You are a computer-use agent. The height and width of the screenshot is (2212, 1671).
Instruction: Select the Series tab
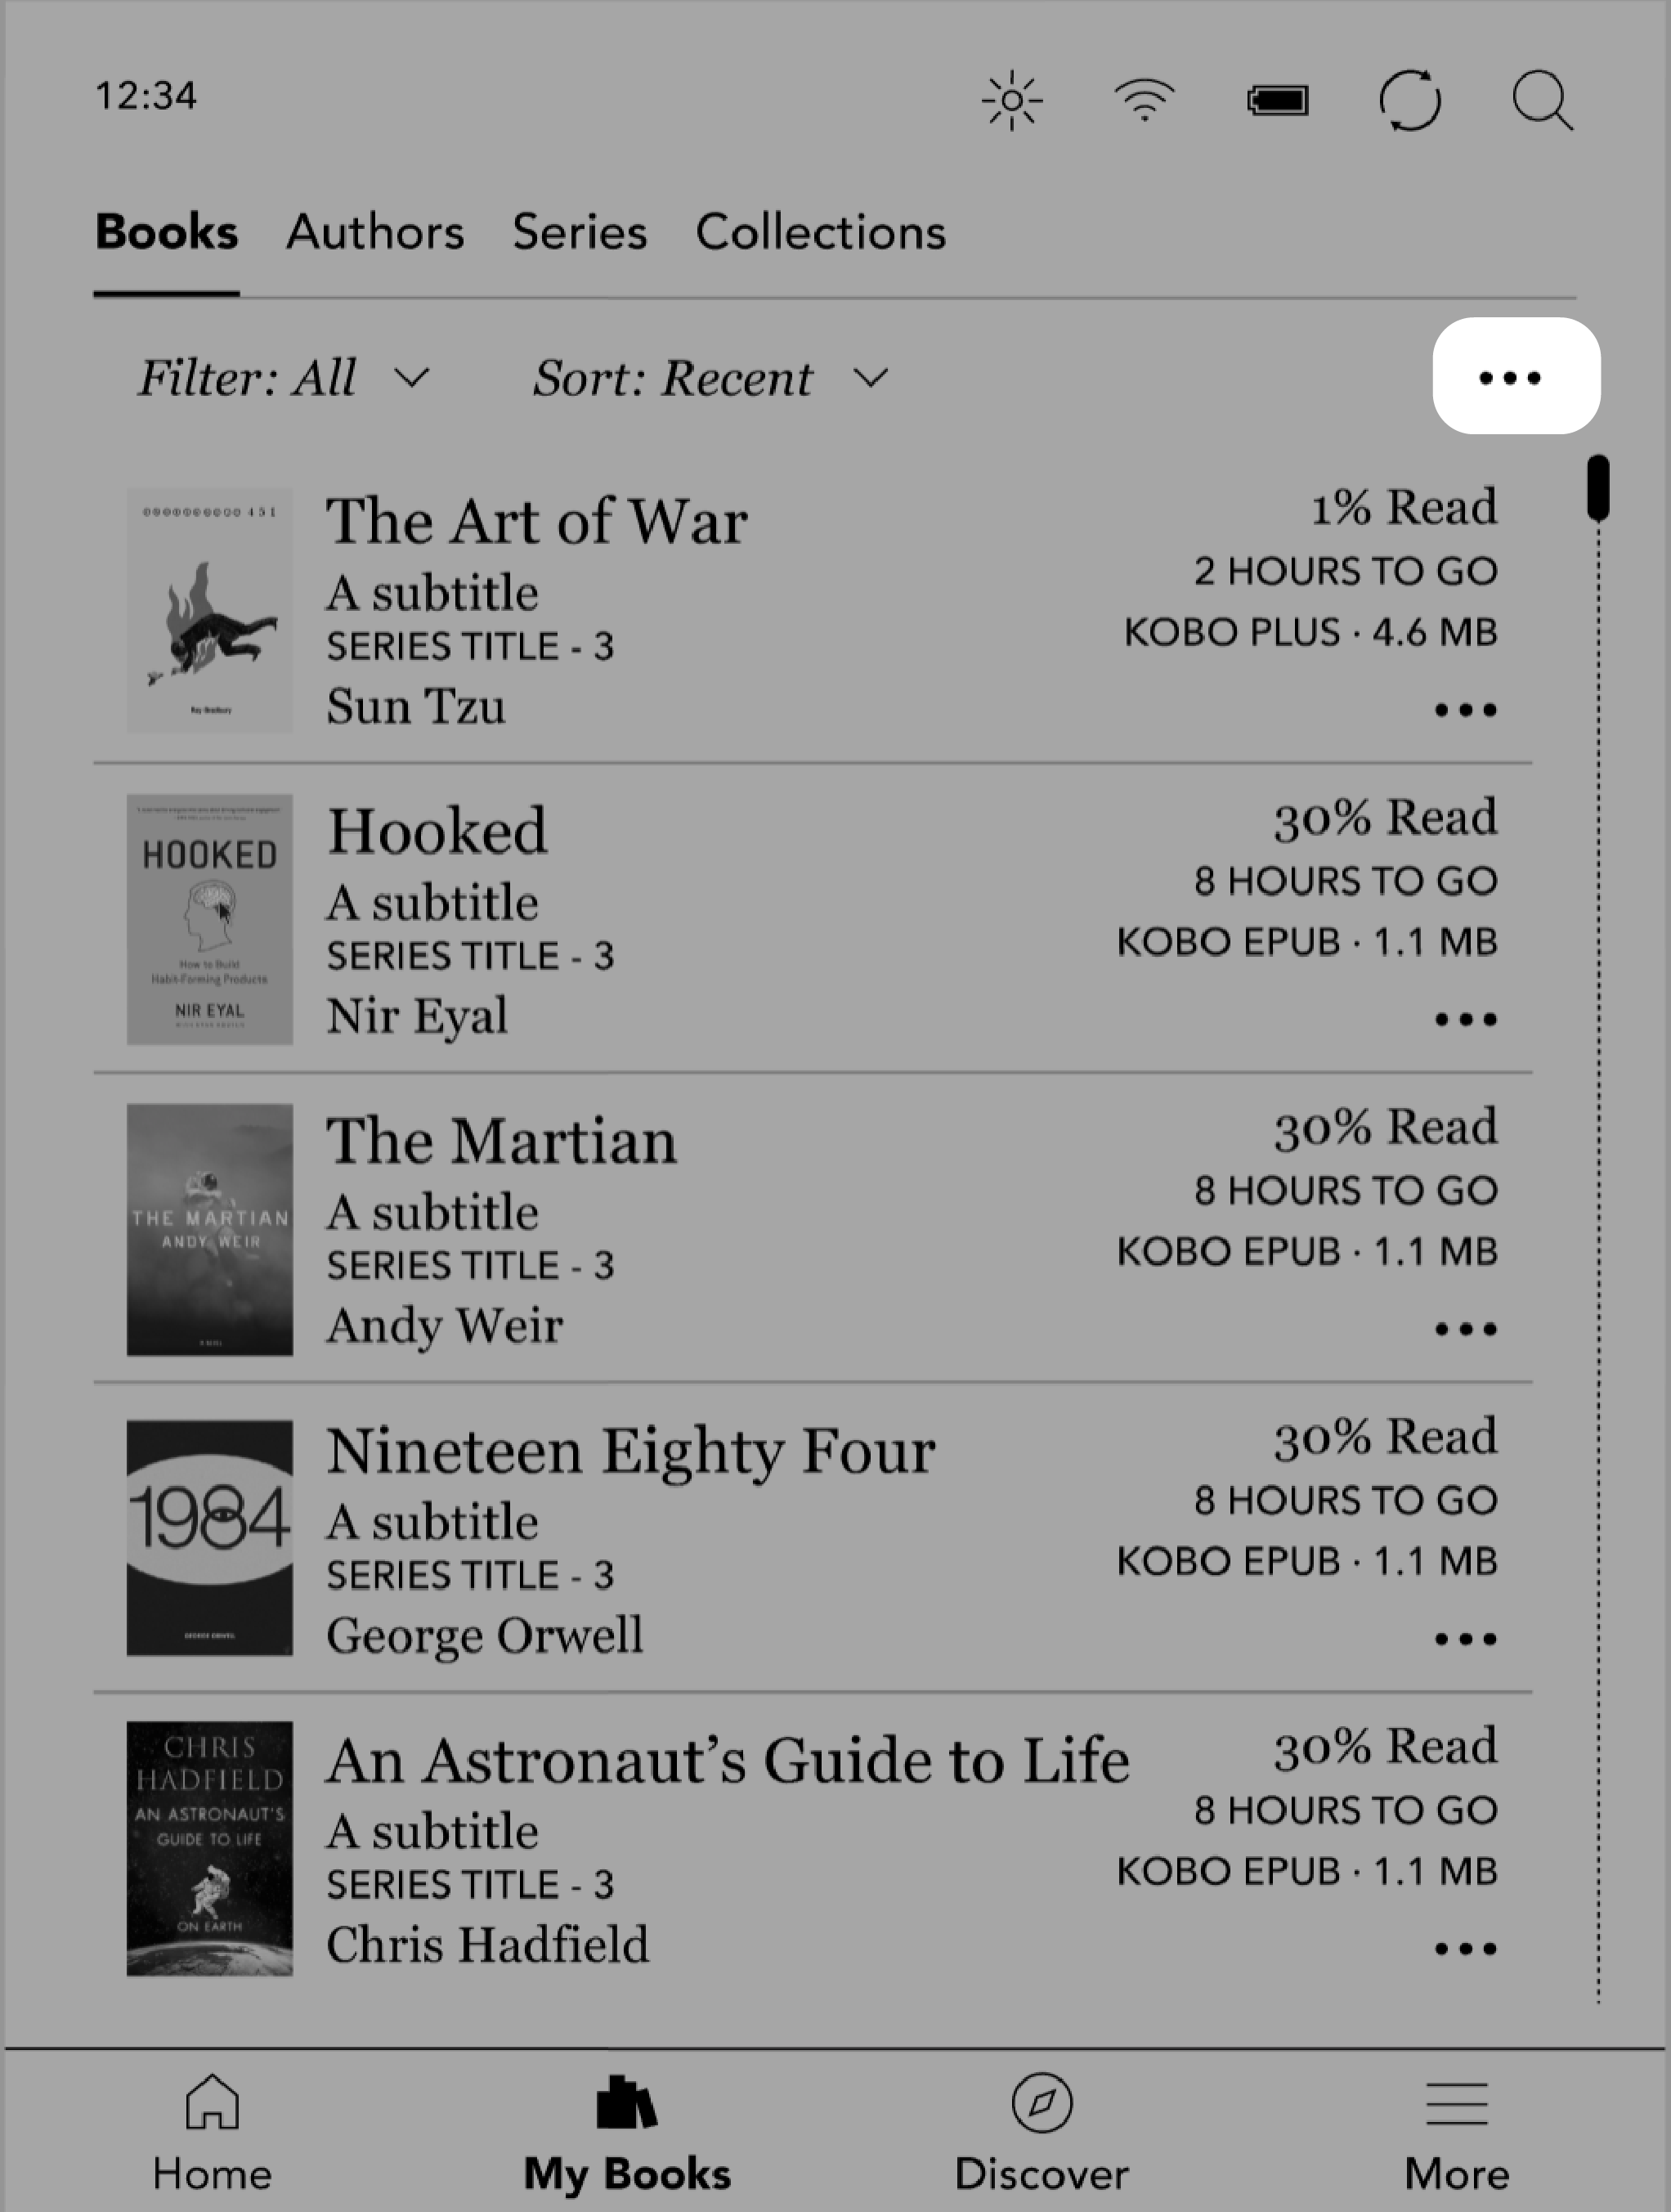click(580, 230)
